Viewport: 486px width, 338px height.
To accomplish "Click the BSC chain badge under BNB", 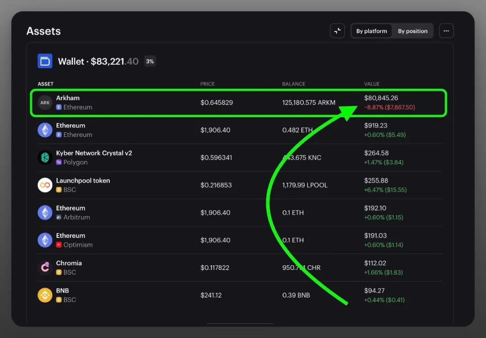I will (x=58, y=300).
